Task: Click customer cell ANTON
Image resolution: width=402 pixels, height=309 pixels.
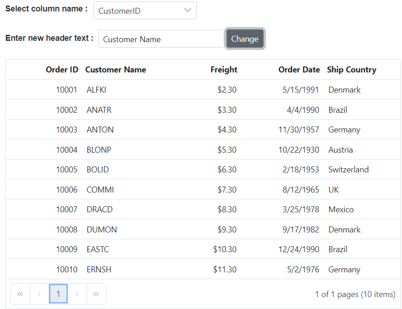Action: [x=100, y=129]
